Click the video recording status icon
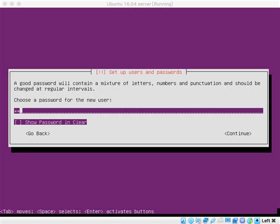The image size is (280, 224). click(235, 220)
